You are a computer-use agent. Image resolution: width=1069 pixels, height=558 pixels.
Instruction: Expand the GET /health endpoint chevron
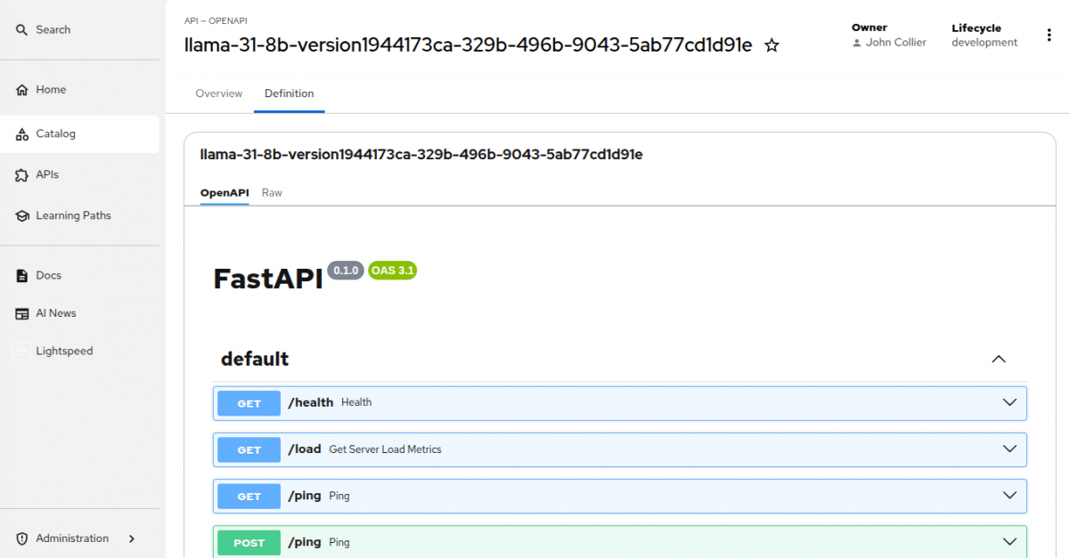[1009, 402]
